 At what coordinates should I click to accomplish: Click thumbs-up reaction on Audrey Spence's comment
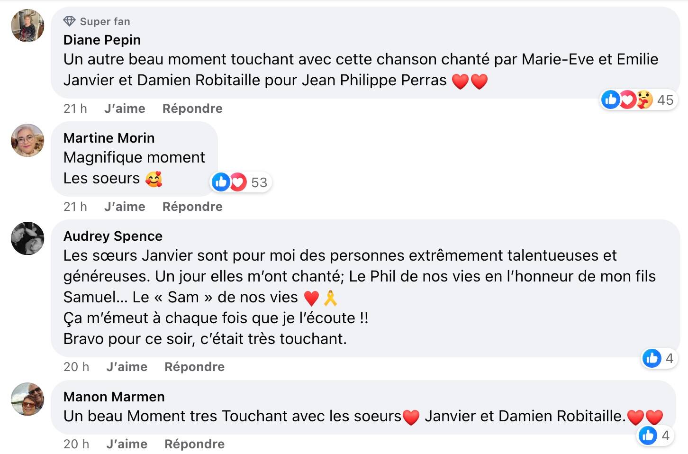coord(652,358)
